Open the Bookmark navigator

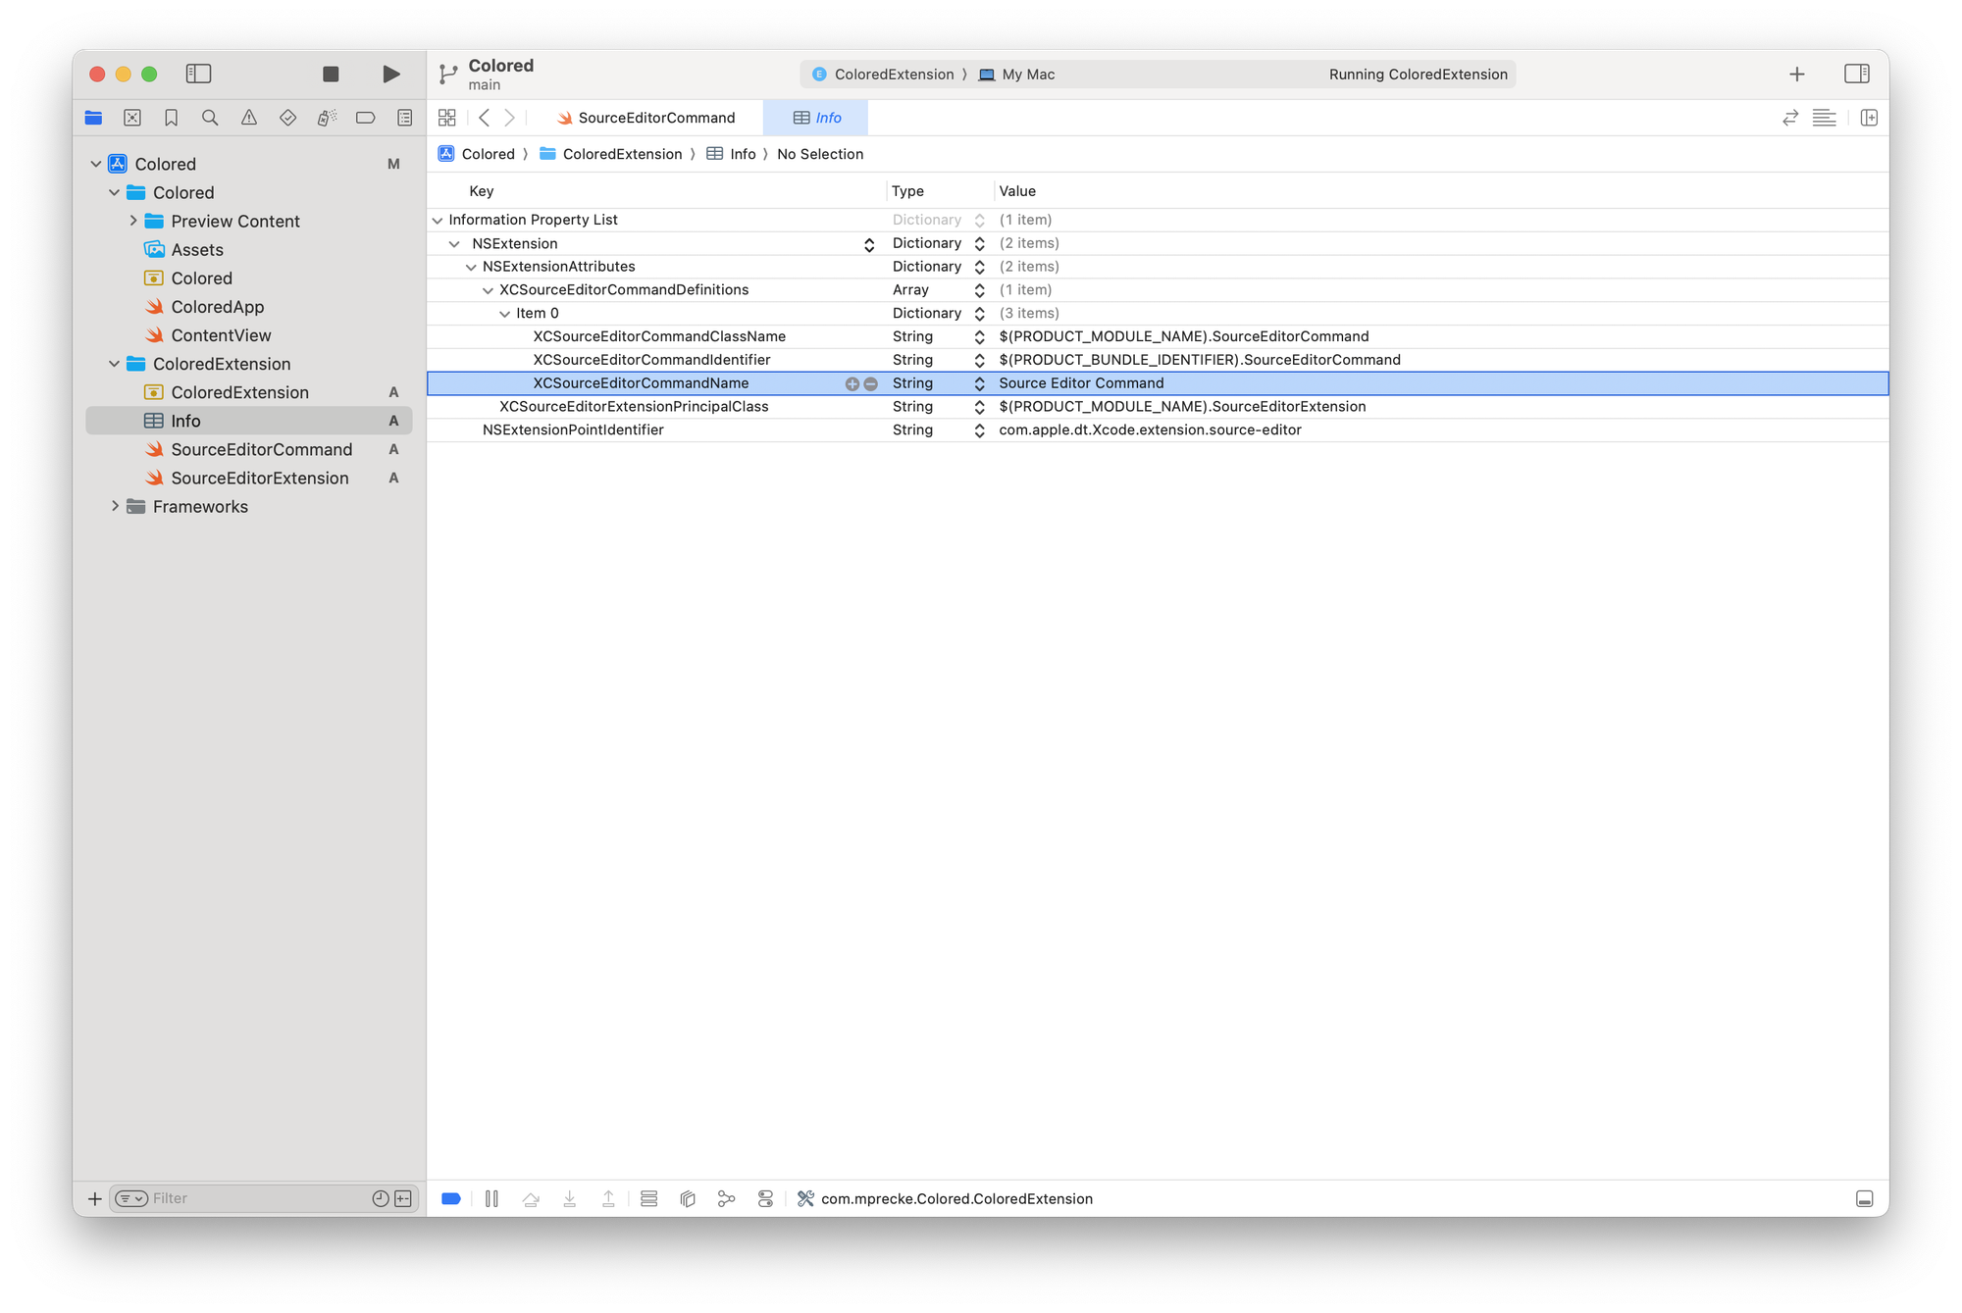pos(171,118)
